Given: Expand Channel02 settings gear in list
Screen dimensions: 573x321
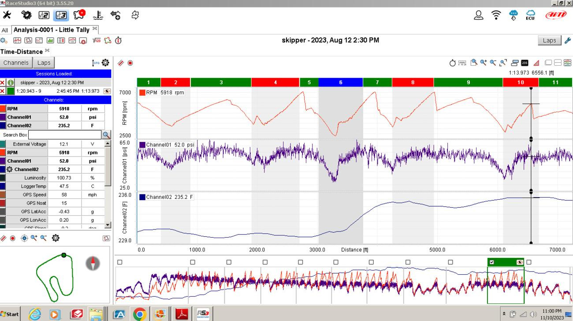Looking at the screenshot, I should click(x=10, y=169).
